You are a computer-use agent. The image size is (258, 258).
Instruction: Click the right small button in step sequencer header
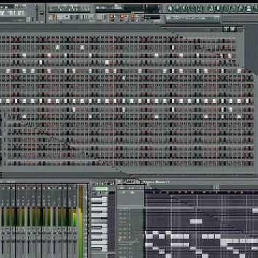[233, 29]
